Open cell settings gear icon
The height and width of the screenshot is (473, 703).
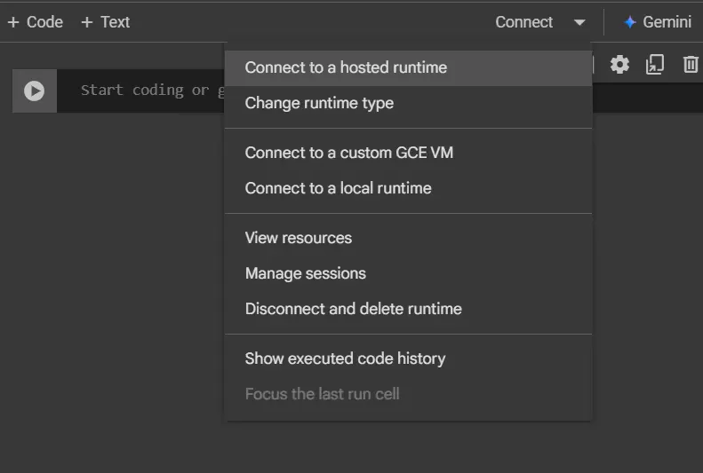tap(619, 65)
